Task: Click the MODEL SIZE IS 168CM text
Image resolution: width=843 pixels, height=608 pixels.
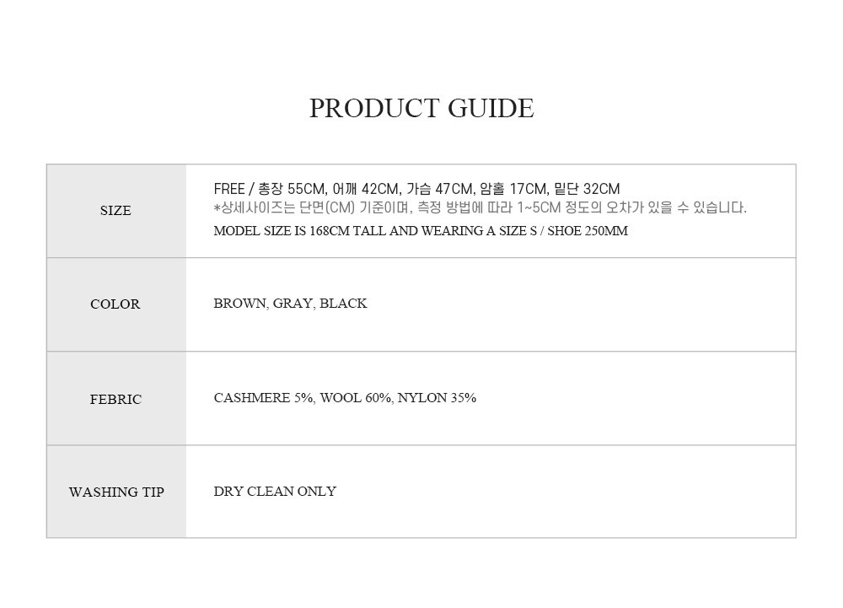Action: (421, 230)
